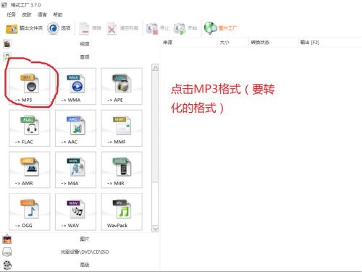Open the Language (语言) menu
The width and height of the screenshot is (362, 272).
(x=42, y=14)
